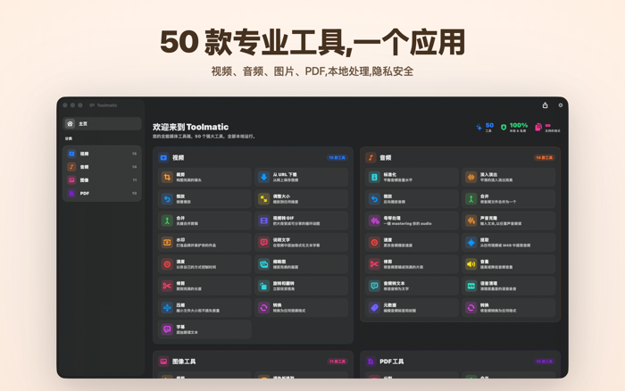625x391 pixels.
Task: Click the orange audio tools count badge
Action: [544, 158]
